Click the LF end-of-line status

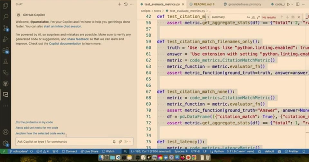pos(205,151)
